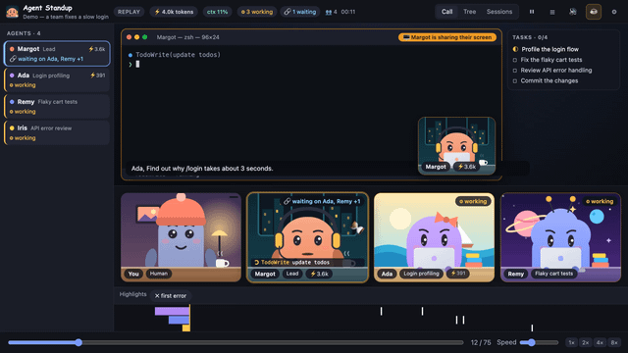Pause the replay playback

pos(532,12)
